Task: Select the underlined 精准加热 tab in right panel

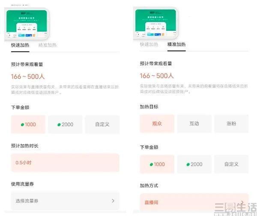Action: click(176, 44)
